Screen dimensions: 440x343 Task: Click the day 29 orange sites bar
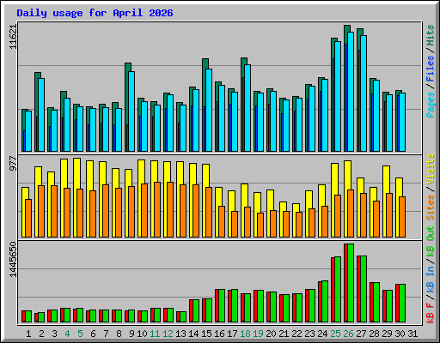389,215
